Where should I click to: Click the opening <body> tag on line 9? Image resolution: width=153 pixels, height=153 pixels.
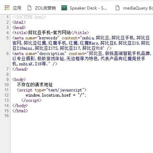19,80
